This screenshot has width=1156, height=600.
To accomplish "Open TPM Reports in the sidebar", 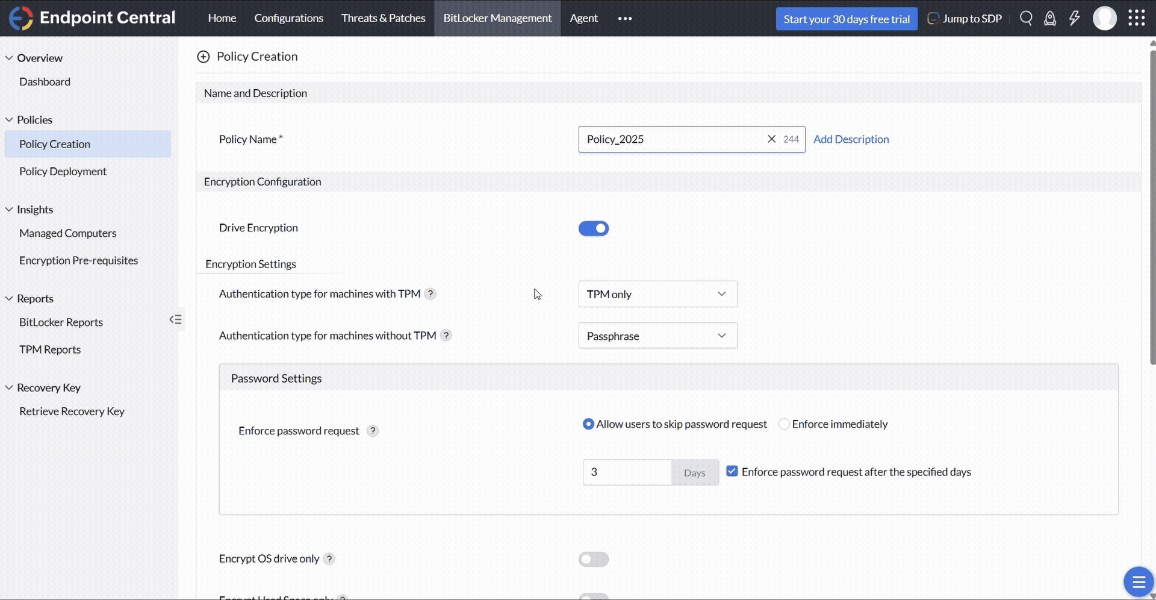I will point(50,349).
